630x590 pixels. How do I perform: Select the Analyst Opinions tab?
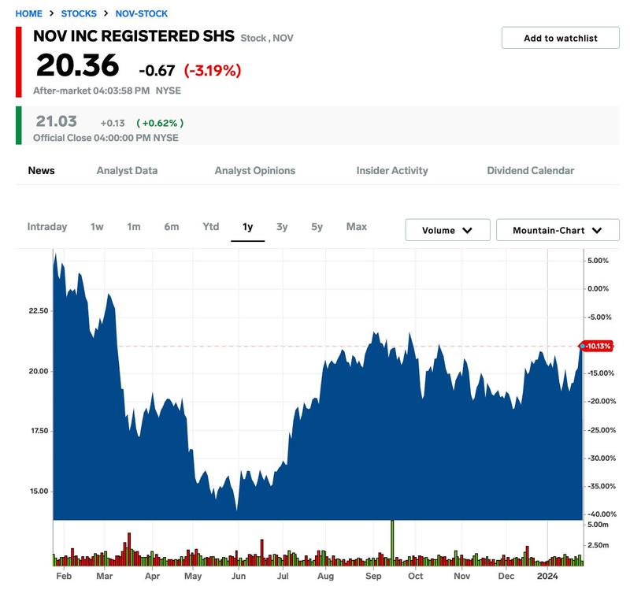(x=254, y=170)
